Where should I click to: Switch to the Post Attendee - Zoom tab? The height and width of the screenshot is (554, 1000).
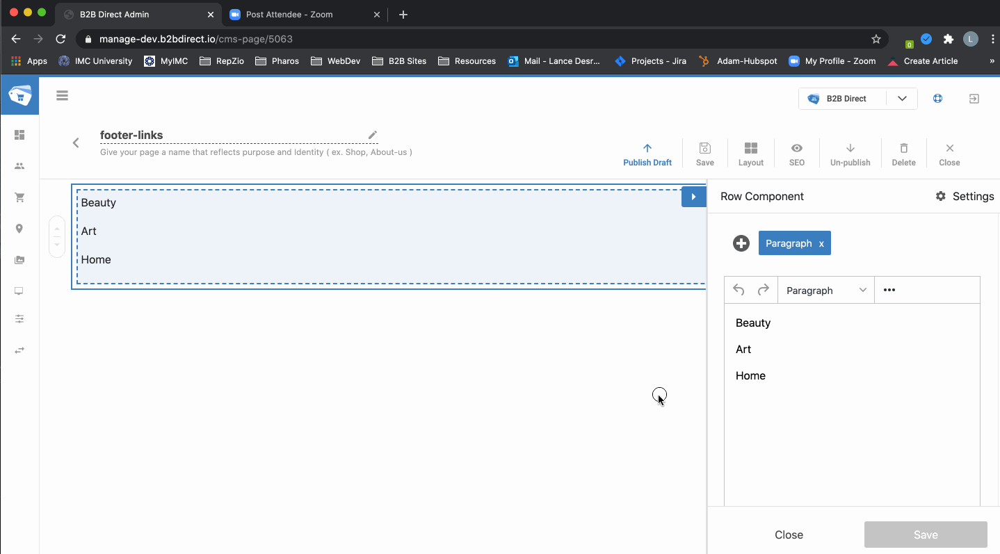coord(304,14)
